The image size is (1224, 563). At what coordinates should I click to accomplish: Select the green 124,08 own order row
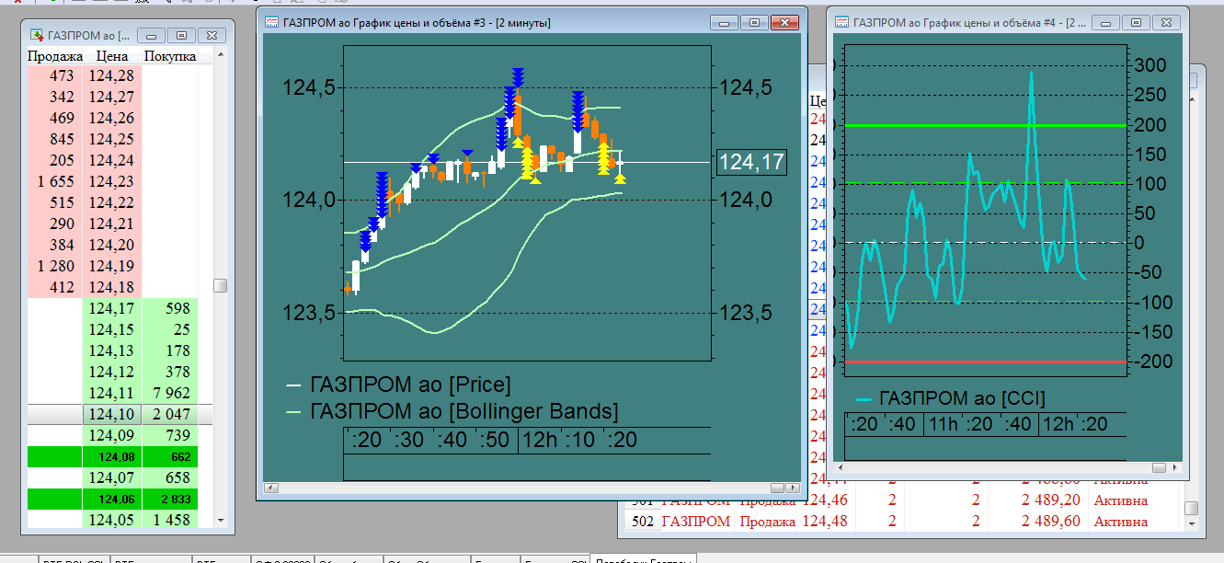112,456
